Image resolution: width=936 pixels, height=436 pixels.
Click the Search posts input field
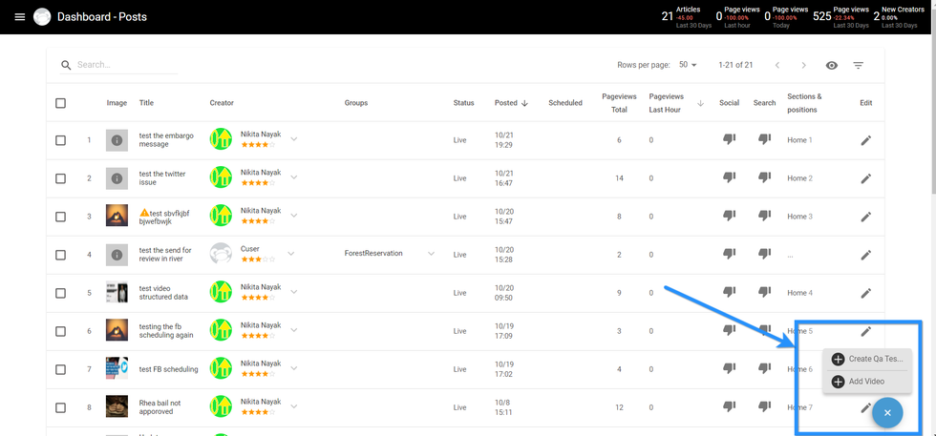126,65
